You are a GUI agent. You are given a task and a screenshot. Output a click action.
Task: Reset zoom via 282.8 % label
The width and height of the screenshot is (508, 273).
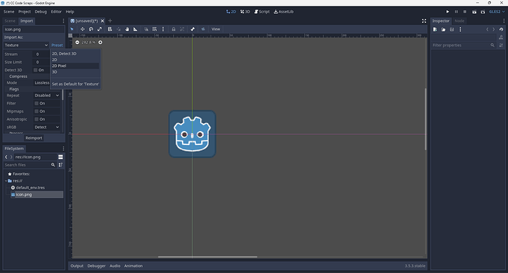[x=88, y=43]
